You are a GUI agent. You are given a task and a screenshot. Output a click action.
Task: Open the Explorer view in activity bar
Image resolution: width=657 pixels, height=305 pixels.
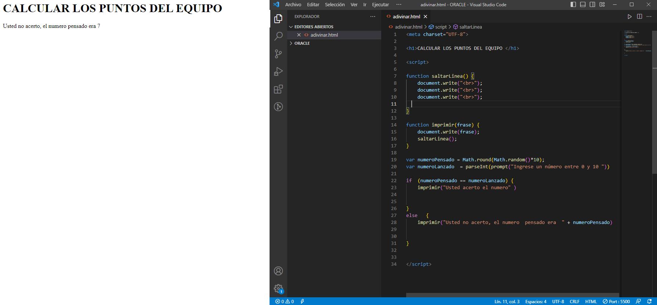(x=278, y=18)
